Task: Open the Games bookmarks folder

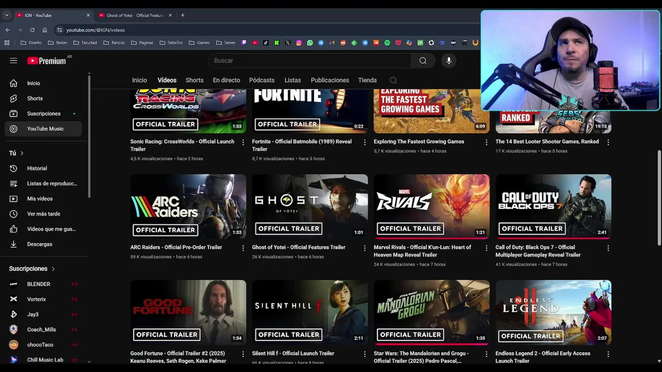Action: click(199, 43)
